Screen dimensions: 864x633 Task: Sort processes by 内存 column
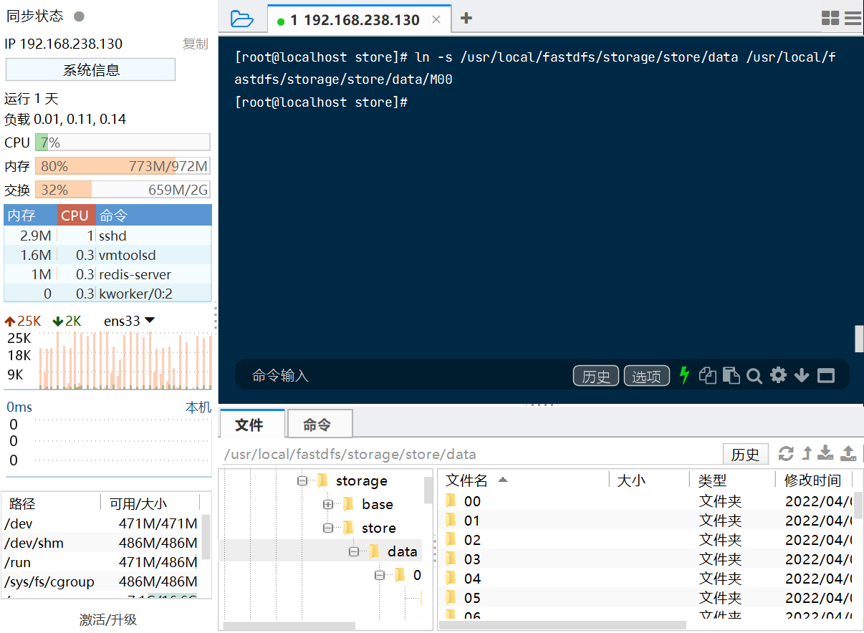click(x=30, y=215)
